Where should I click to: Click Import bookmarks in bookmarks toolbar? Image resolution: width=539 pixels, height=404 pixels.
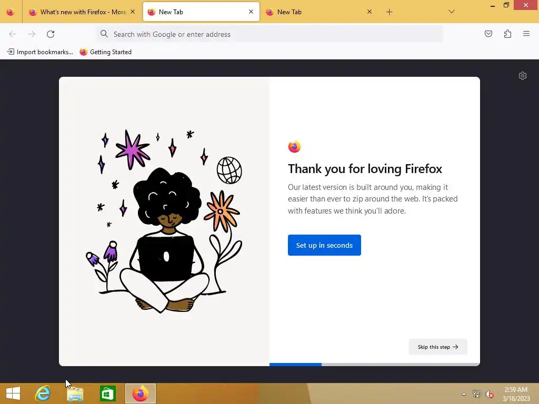(40, 52)
